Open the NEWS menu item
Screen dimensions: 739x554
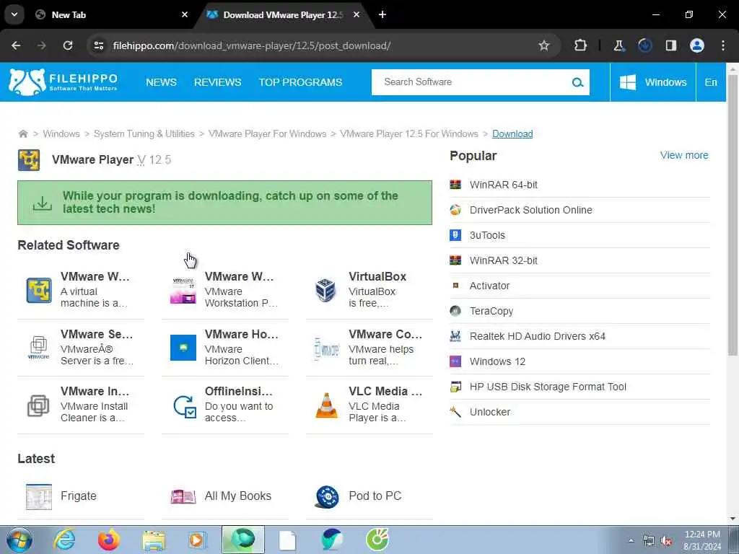coord(161,82)
